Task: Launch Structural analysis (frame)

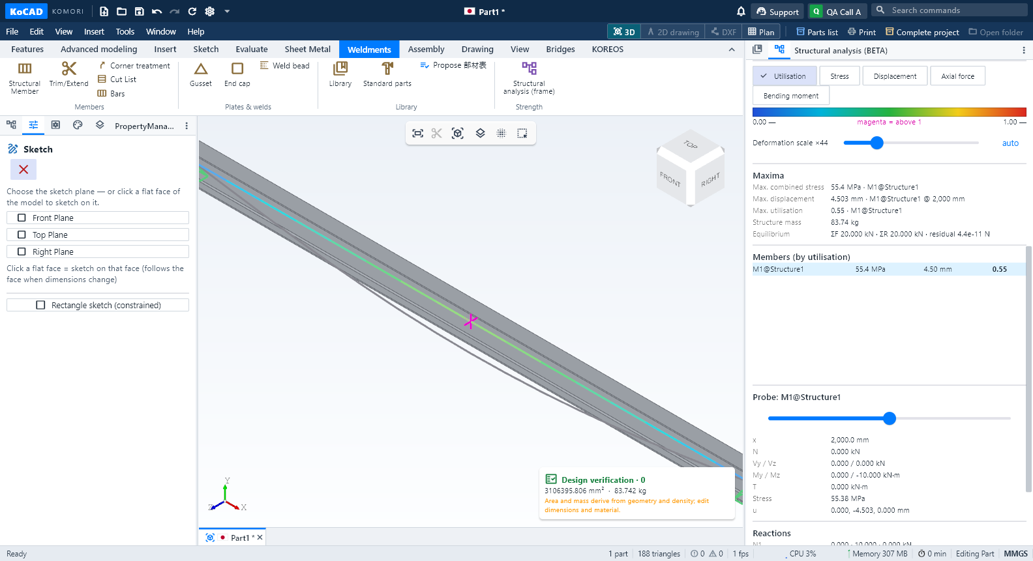Action: [529, 78]
